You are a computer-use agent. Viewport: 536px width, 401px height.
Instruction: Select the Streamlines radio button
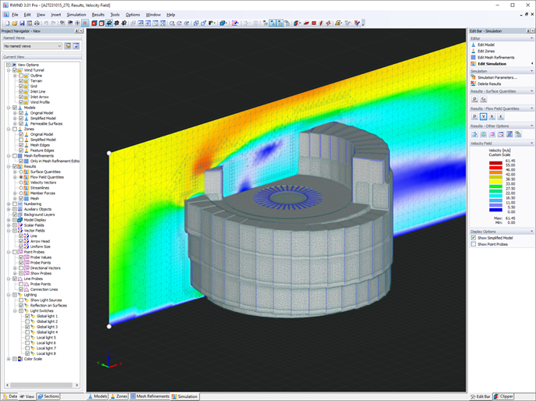click(x=21, y=188)
